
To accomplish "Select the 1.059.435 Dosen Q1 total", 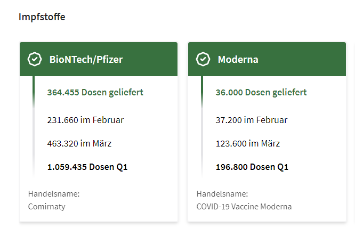I will pyautogui.click(x=87, y=167).
